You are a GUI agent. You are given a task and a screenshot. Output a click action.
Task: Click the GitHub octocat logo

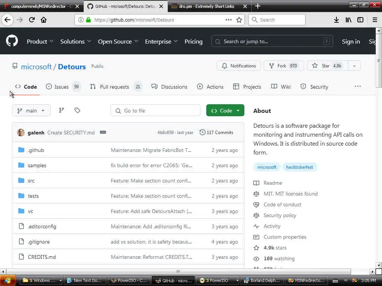coord(12,41)
